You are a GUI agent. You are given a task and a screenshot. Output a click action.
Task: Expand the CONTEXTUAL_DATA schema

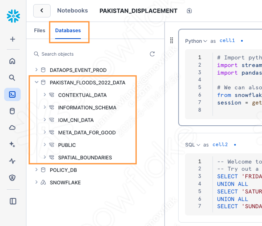point(45,95)
